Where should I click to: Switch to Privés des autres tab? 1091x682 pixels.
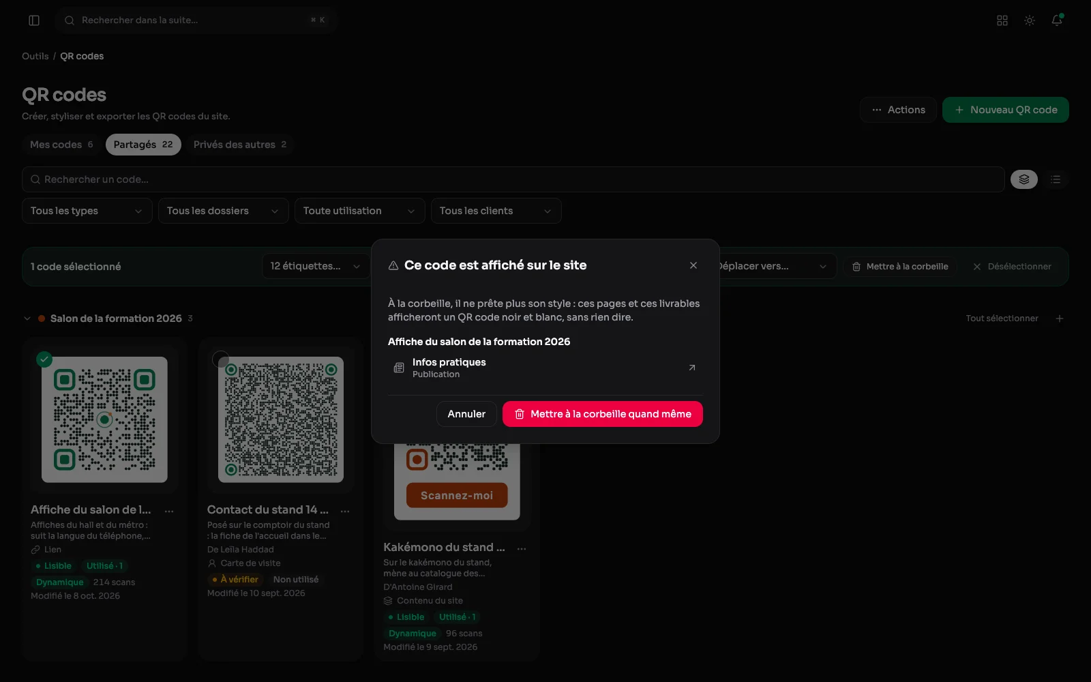tap(240, 145)
